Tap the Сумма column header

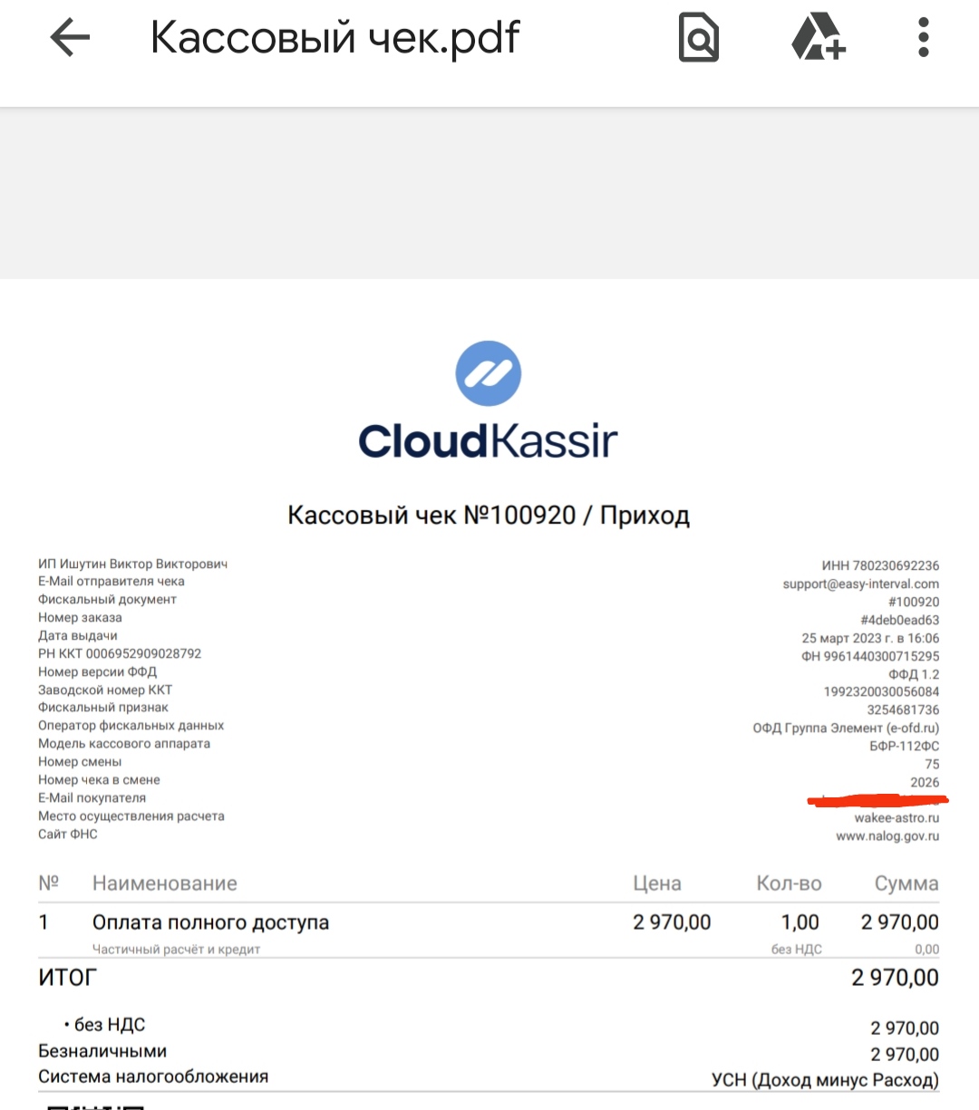coord(906,883)
